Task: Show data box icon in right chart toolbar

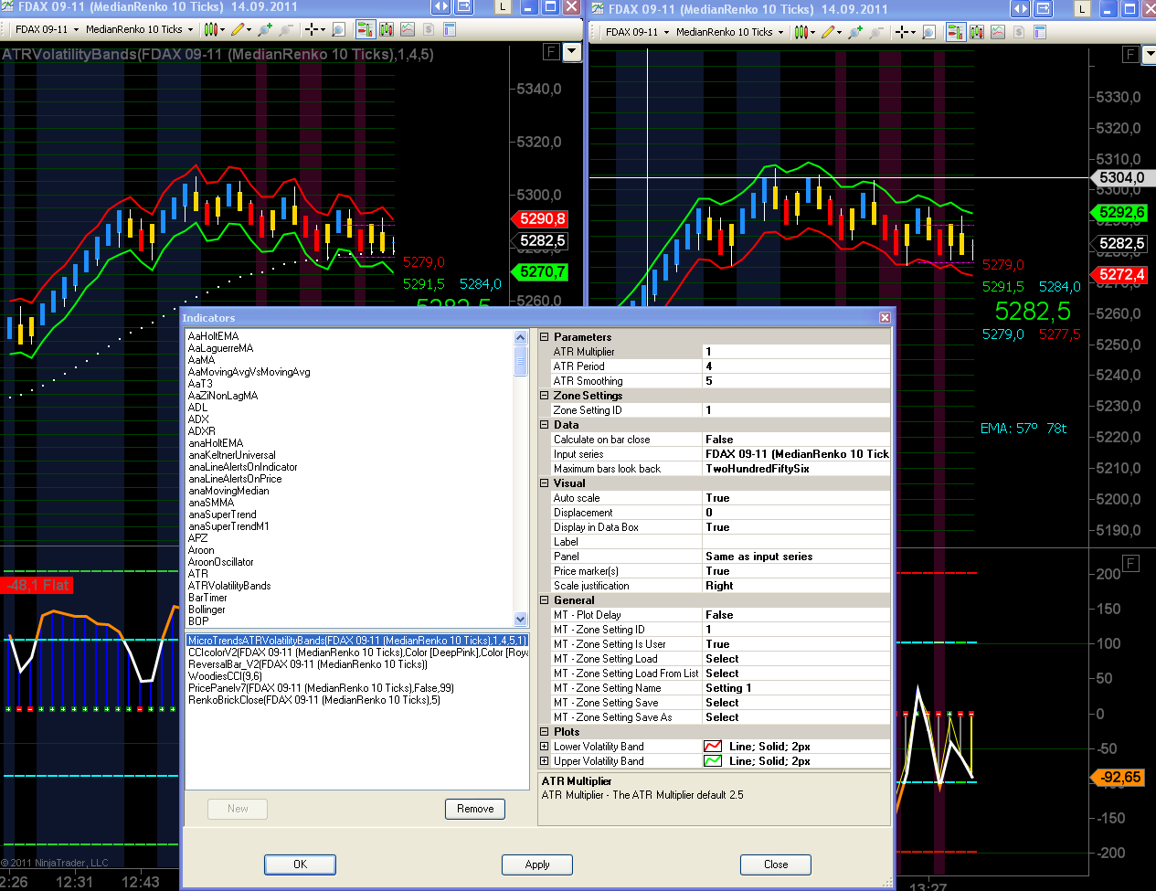Action: pos(928,32)
